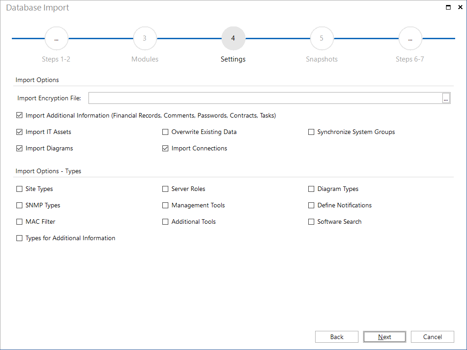Maximize the Database Import window

click(448, 7)
